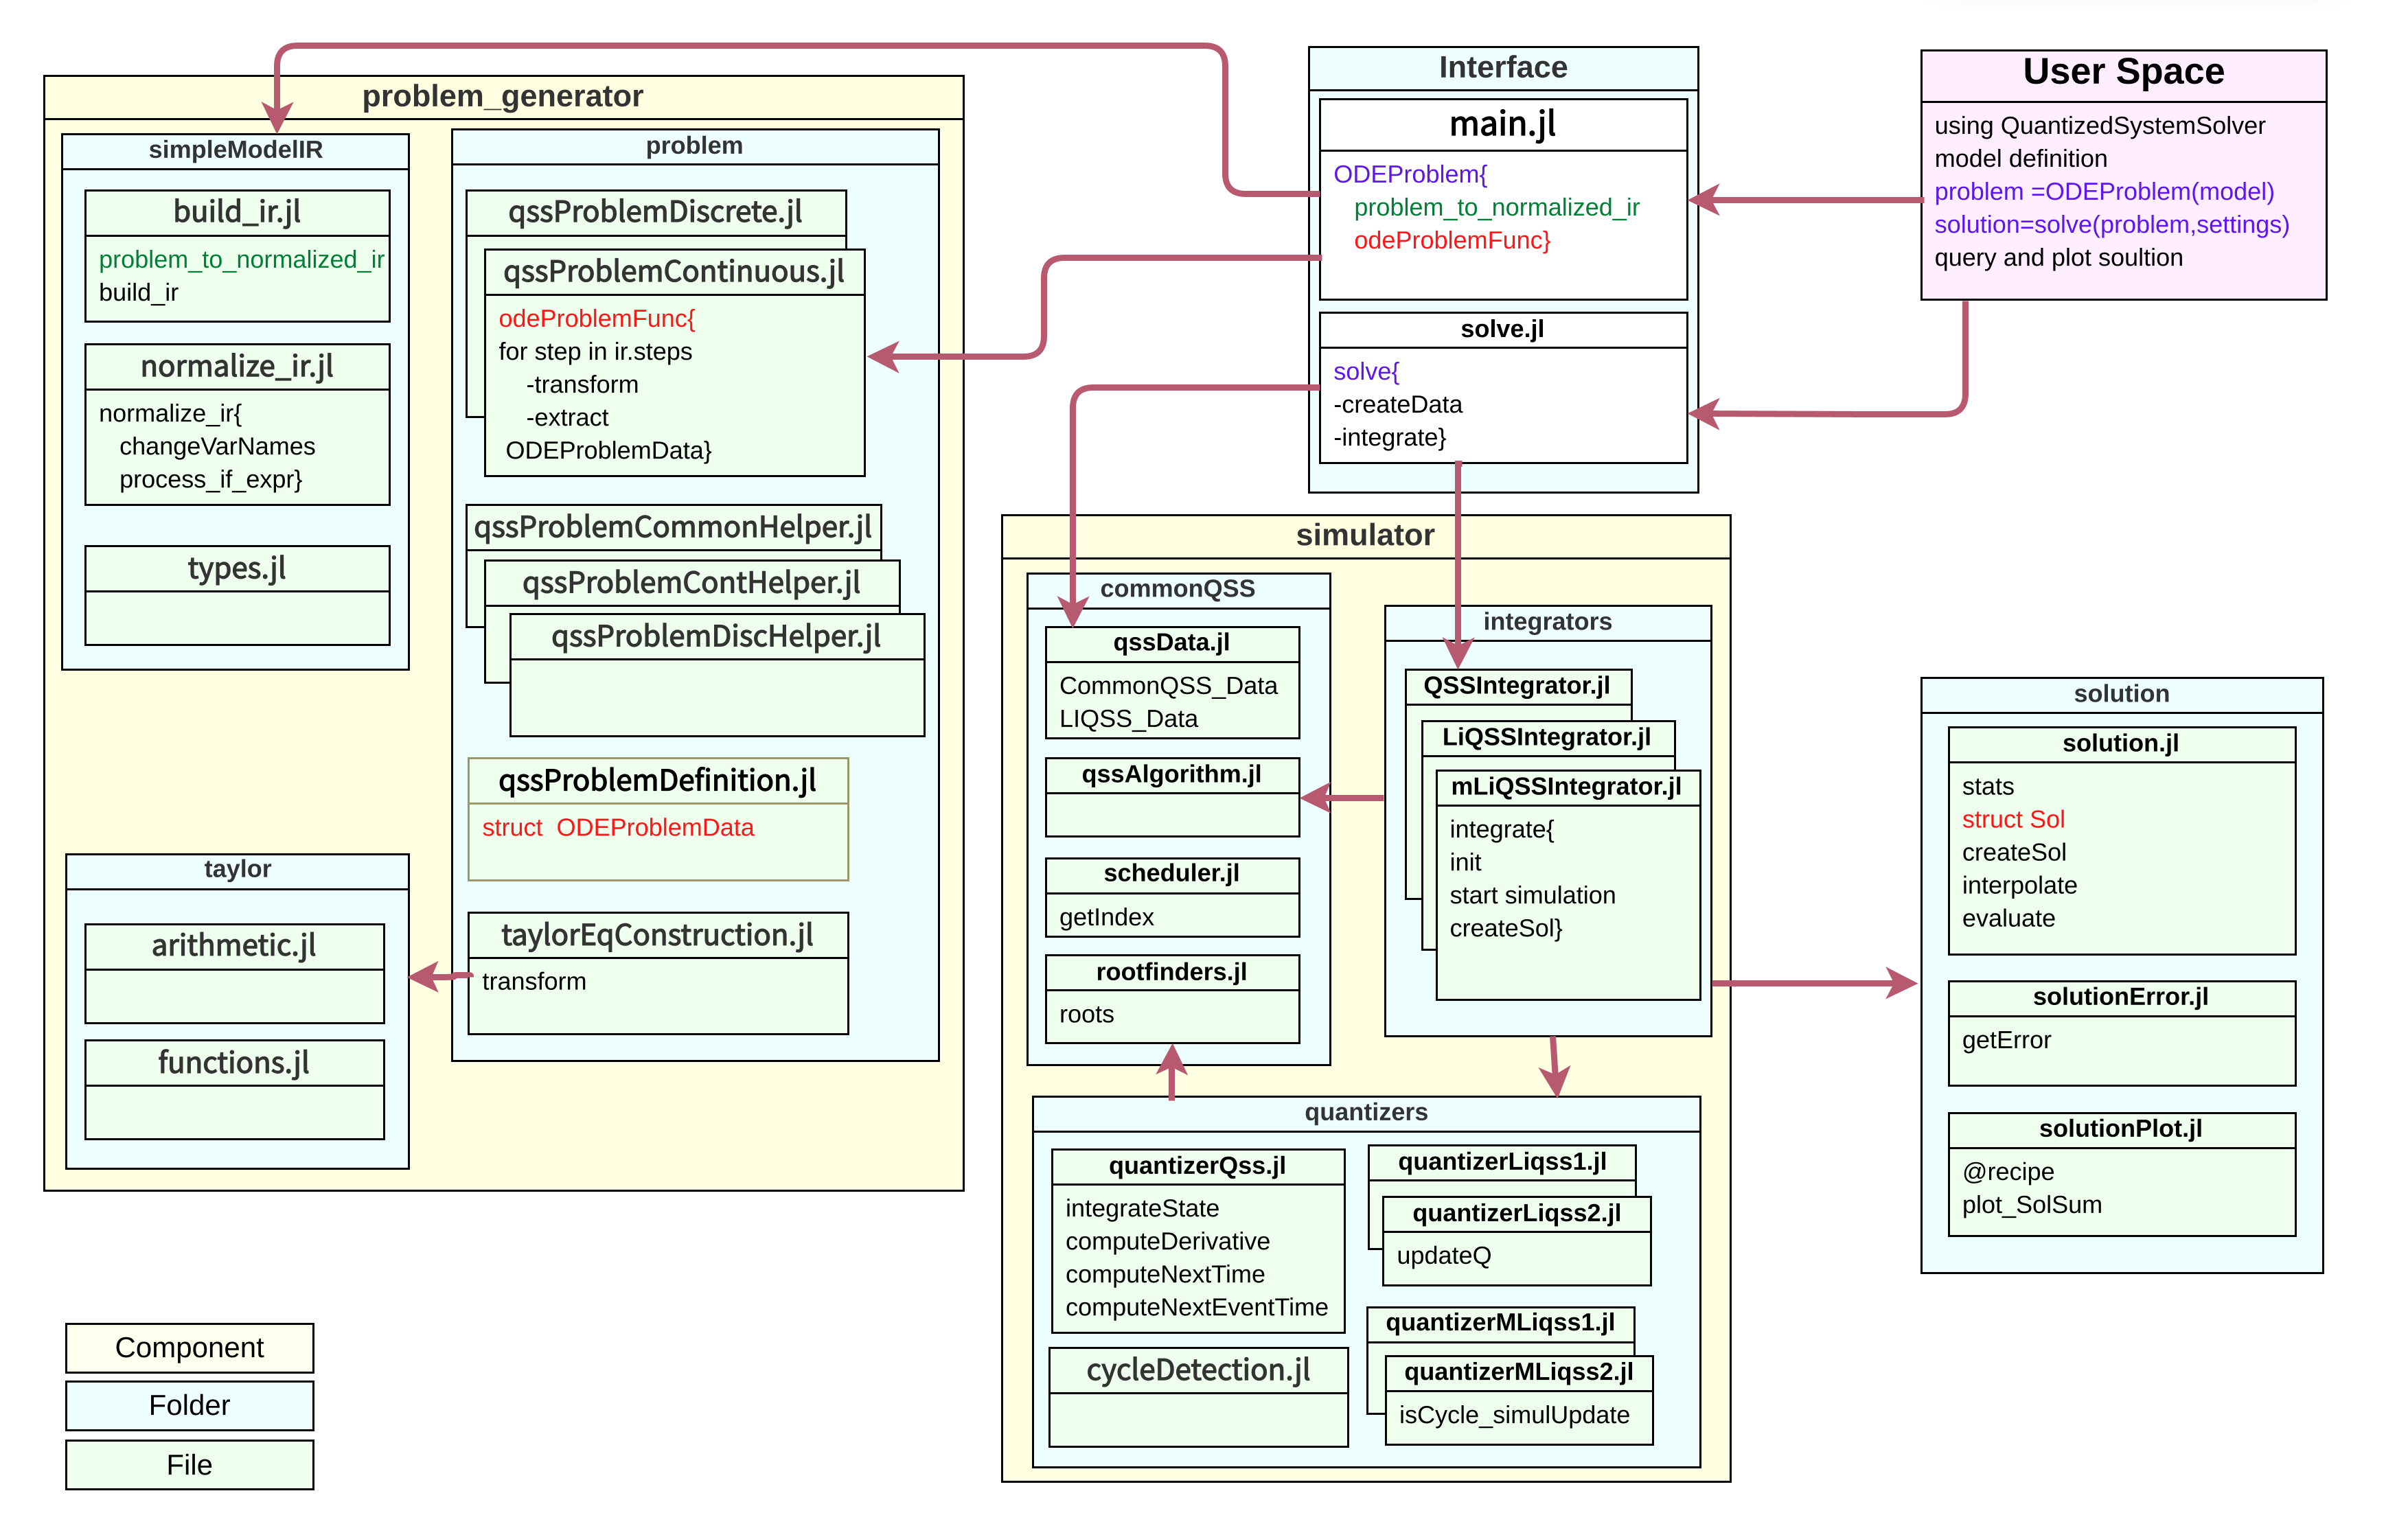
Task: Select the transform text under taylorEqConstruction
Action: 534,981
